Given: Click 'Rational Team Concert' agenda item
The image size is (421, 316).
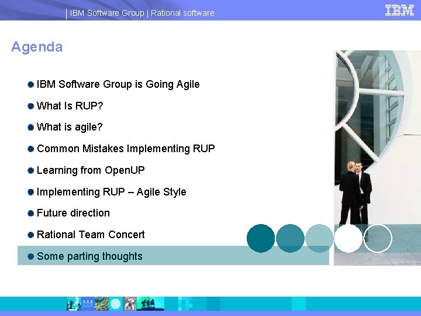Looking at the screenshot, I should 91,235.
